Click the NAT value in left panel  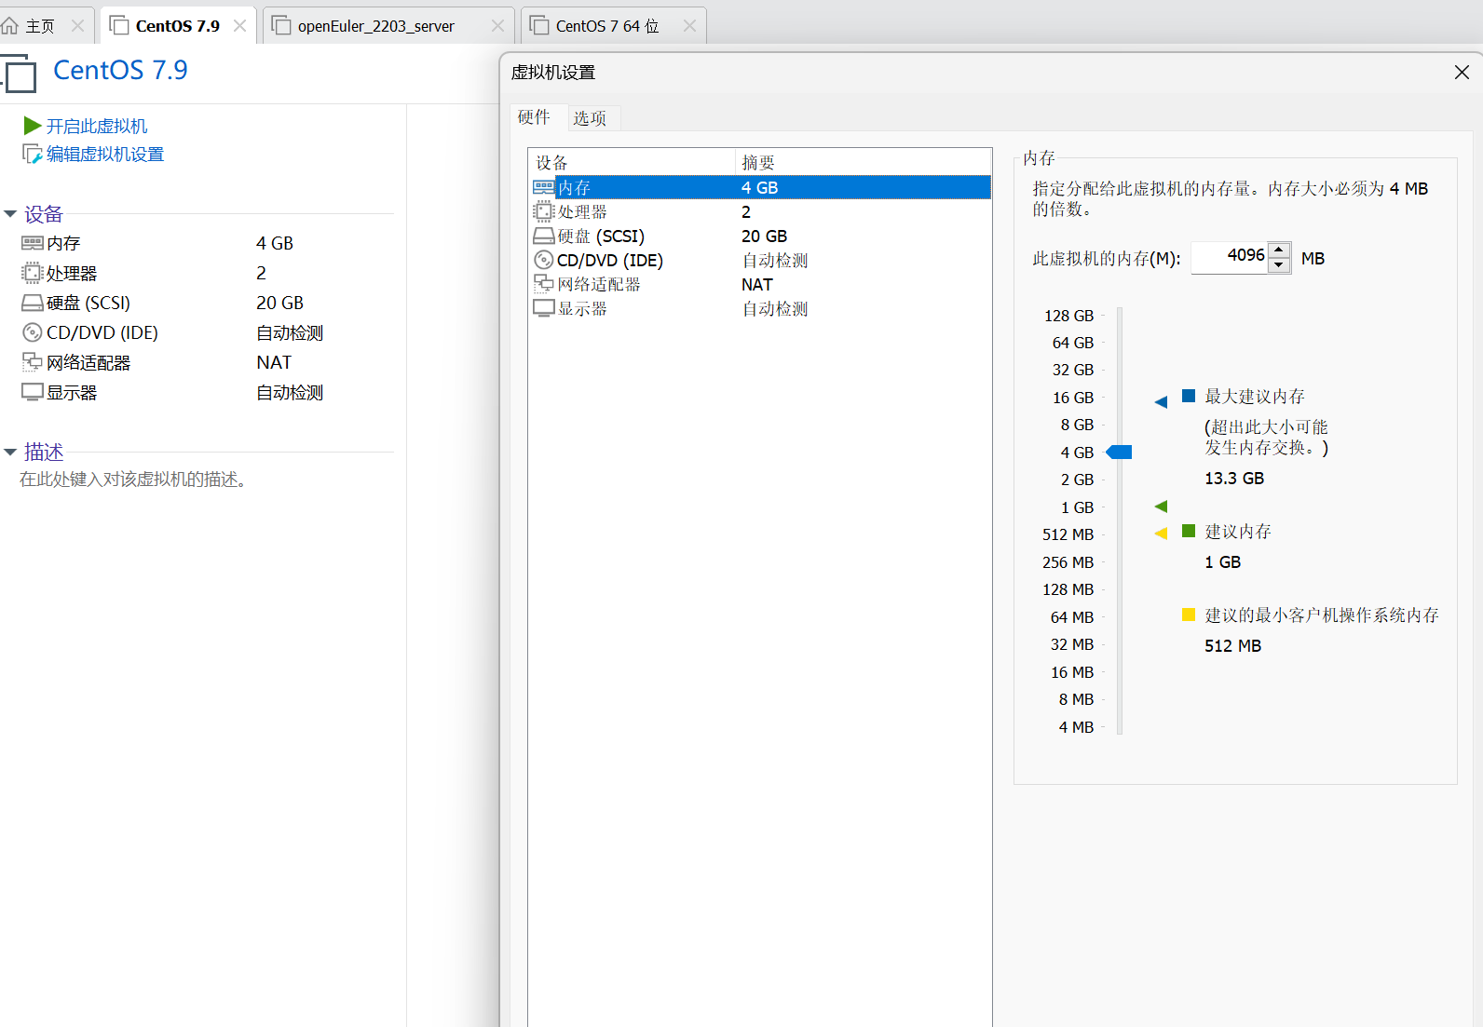(x=274, y=362)
